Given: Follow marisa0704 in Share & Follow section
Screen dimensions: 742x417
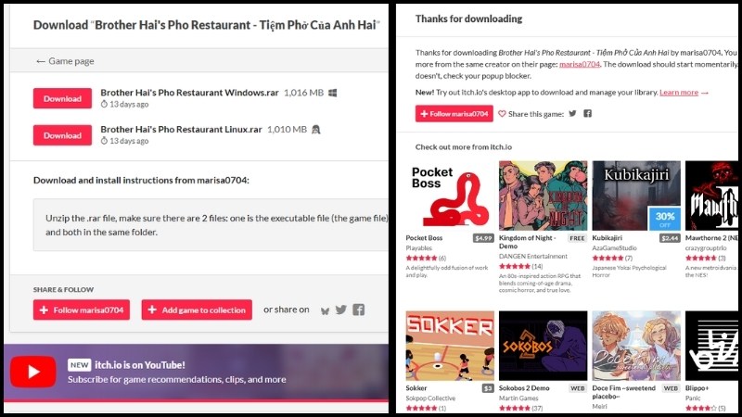Looking at the screenshot, I should (82, 310).
